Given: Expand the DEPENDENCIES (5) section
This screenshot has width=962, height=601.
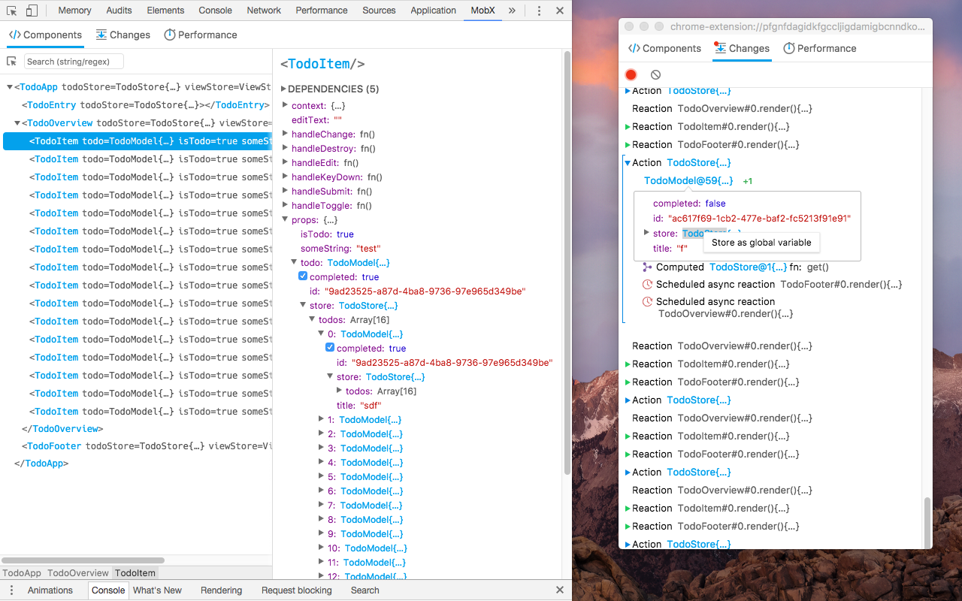Looking at the screenshot, I should (x=284, y=89).
